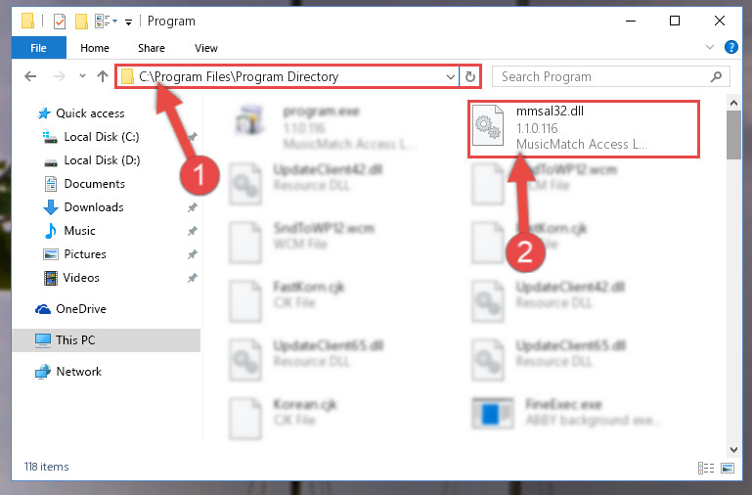Viewport: 752px width, 495px height.
Task: Navigate up one folder level
Action: [x=102, y=76]
